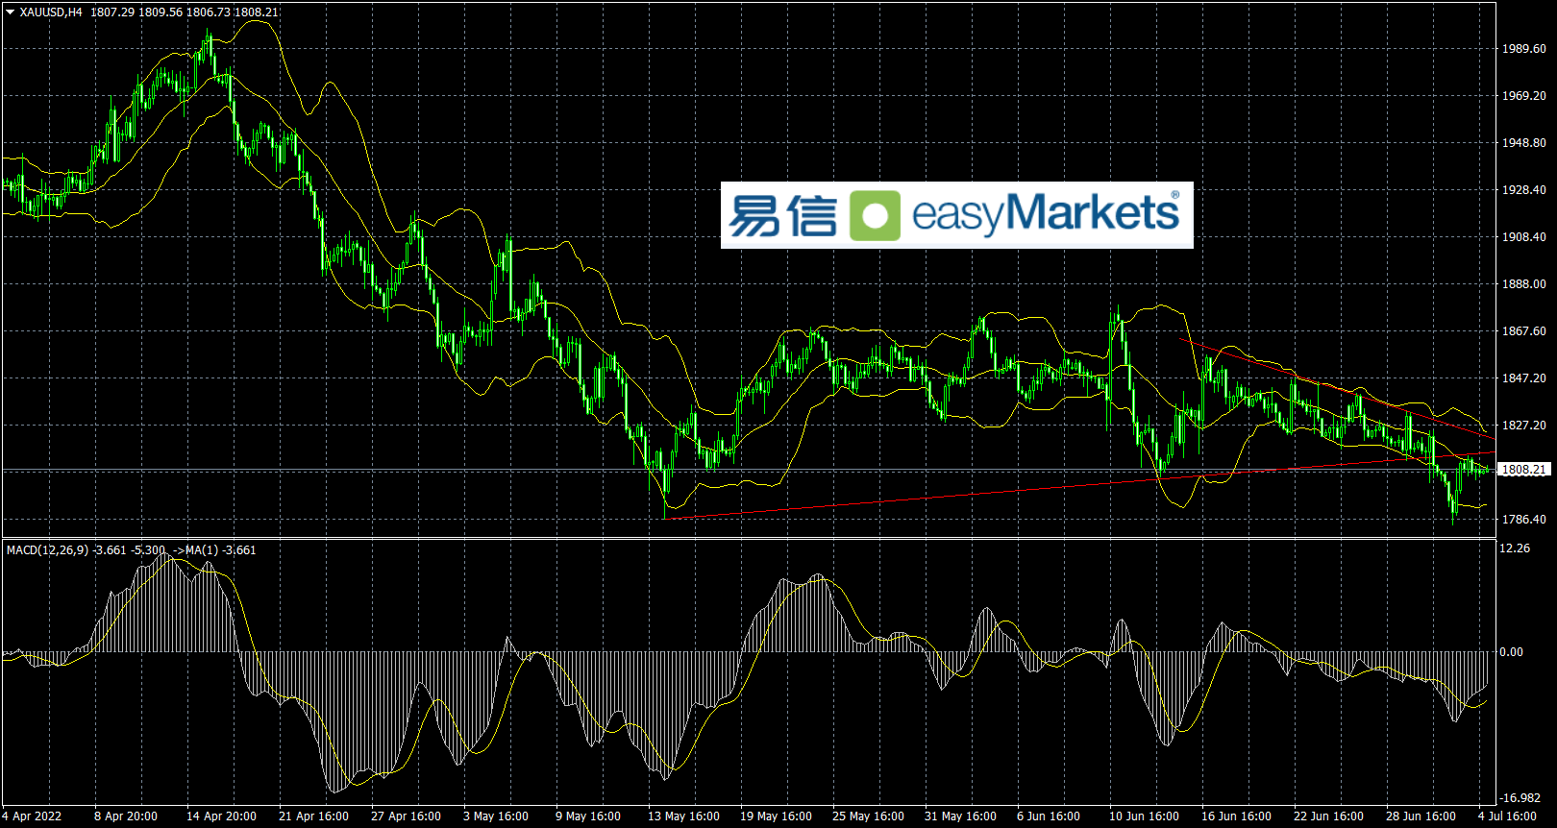Screen dimensions: 1557x828
Task: Click the -16.982 MACD scale value
Action: pos(1520,798)
